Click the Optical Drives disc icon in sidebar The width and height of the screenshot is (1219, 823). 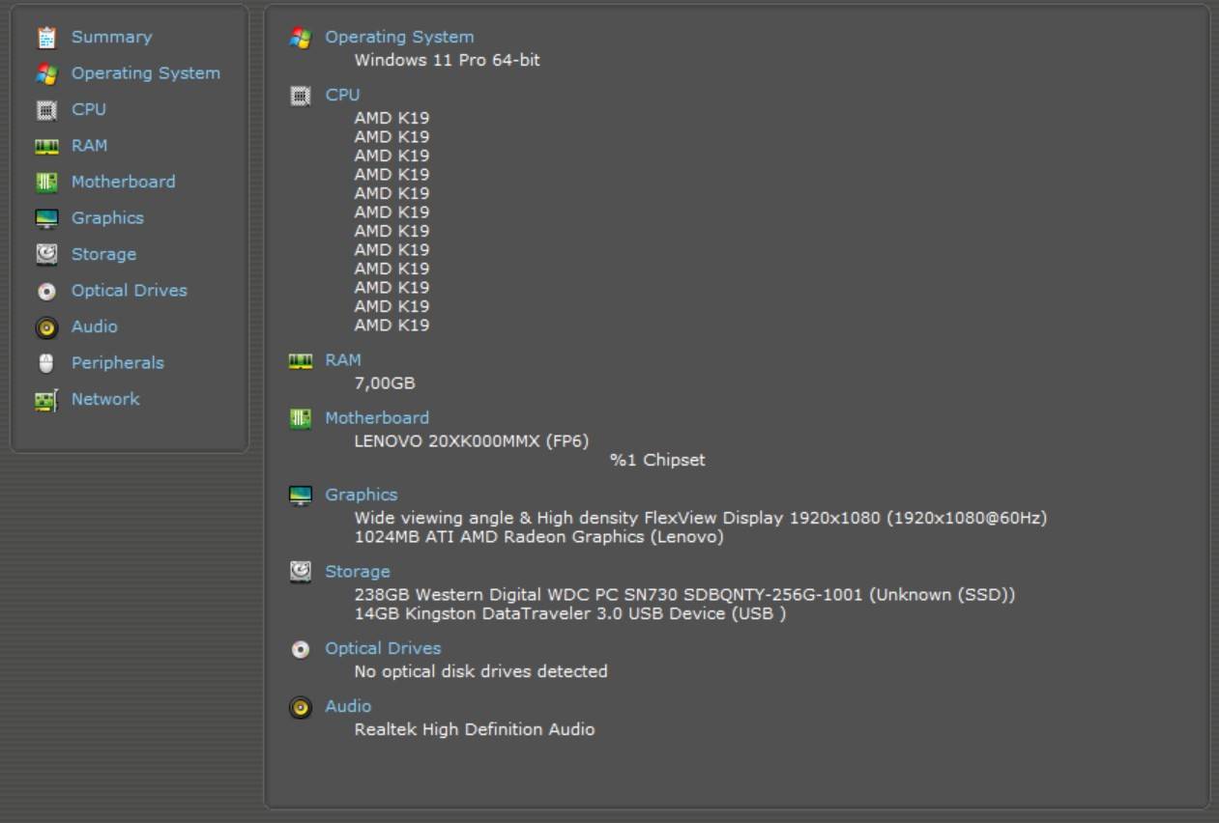(x=46, y=291)
